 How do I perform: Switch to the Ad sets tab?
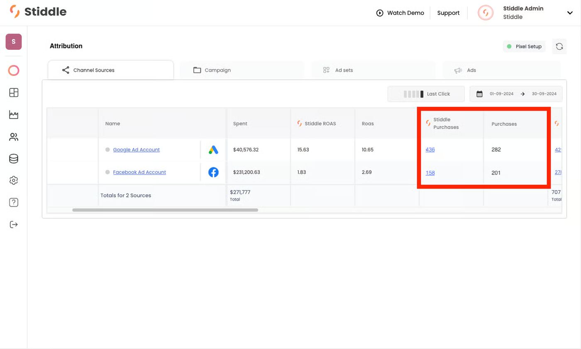(373, 70)
